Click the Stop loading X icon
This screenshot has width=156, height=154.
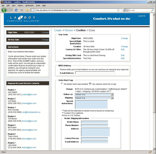tap(22, 10)
